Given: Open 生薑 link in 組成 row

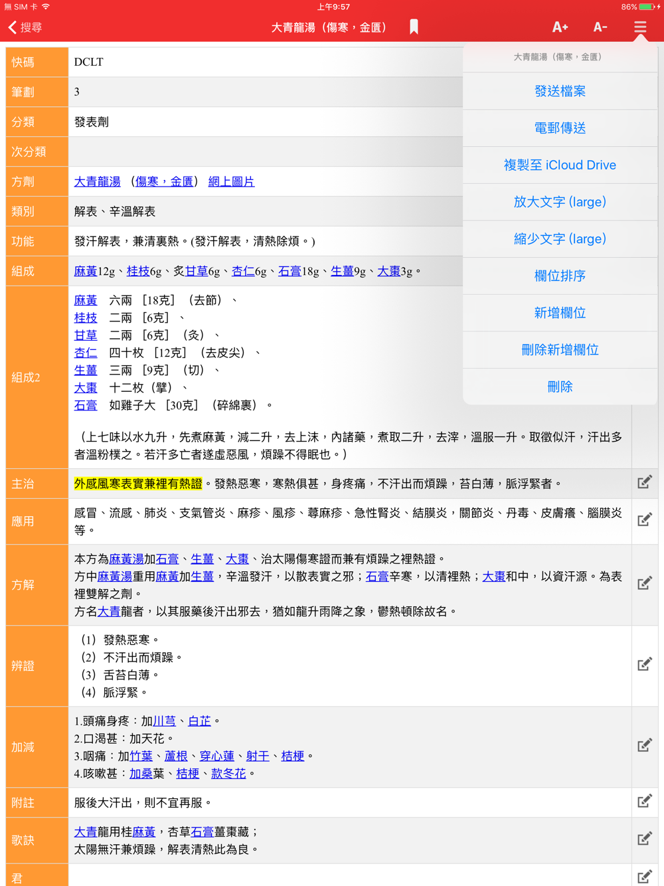Looking at the screenshot, I should (x=342, y=271).
